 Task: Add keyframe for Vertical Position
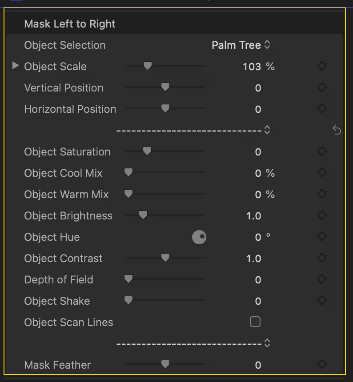point(322,87)
